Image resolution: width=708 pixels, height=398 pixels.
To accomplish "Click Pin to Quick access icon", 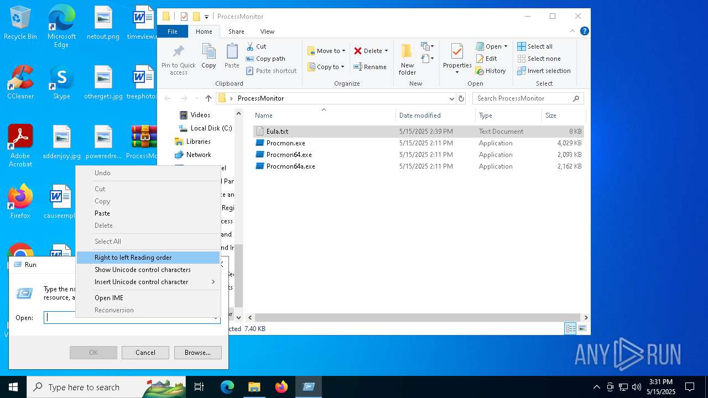I will click(x=178, y=60).
